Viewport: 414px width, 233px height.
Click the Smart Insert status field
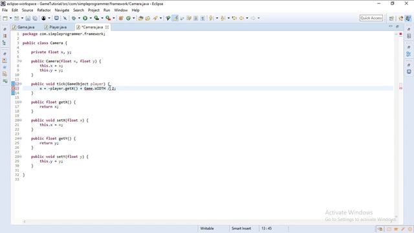[241, 228]
